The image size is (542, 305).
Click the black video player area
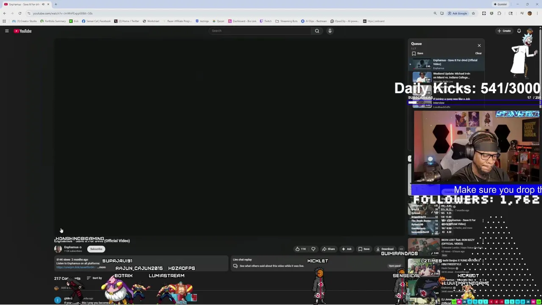pos(229,136)
